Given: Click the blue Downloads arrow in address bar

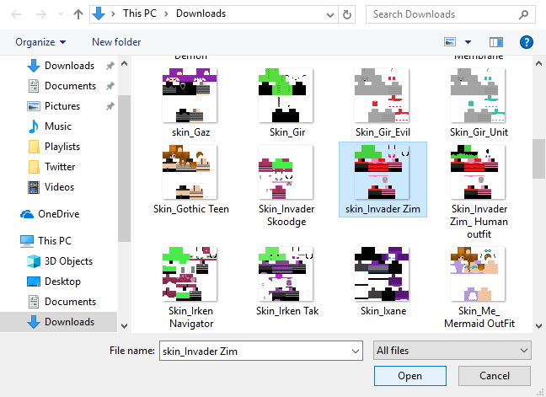Looking at the screenshot, I should [99, 14].
